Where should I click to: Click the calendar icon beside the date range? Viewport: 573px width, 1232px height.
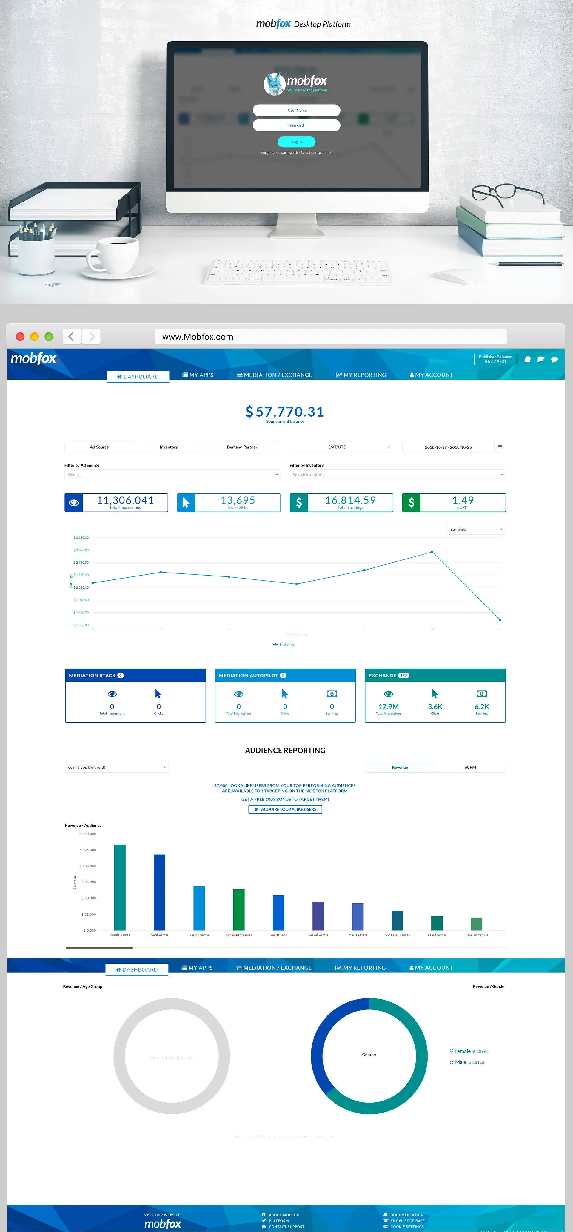click(x=500, y=446)
